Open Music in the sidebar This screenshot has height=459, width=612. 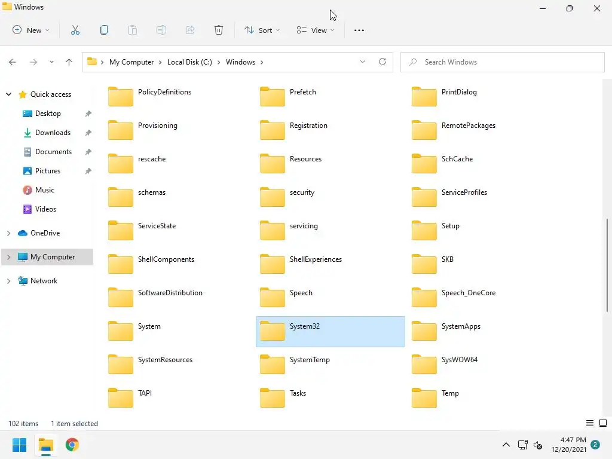click(x=44, y=189)
